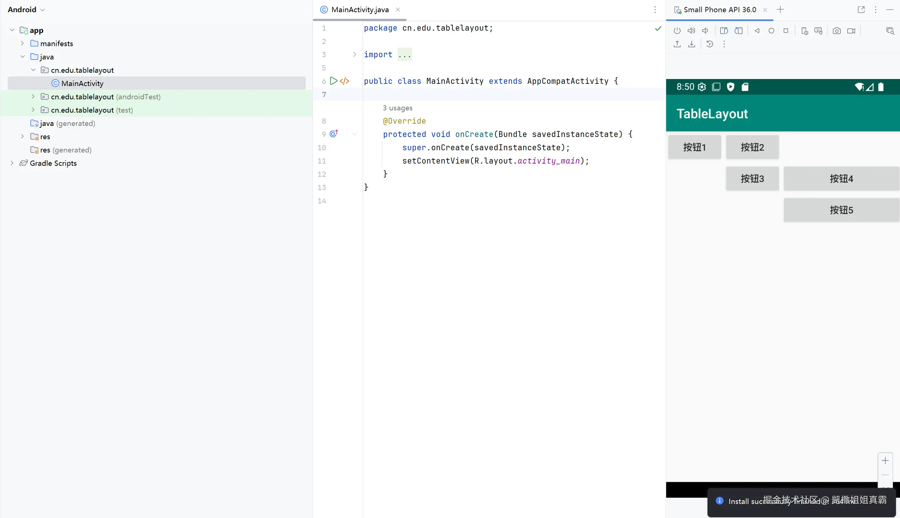The width and height of the screenshot is (900, 518).
Task: Click the run gutter icon beside MainActivity class
Action: tap(333, 81)
